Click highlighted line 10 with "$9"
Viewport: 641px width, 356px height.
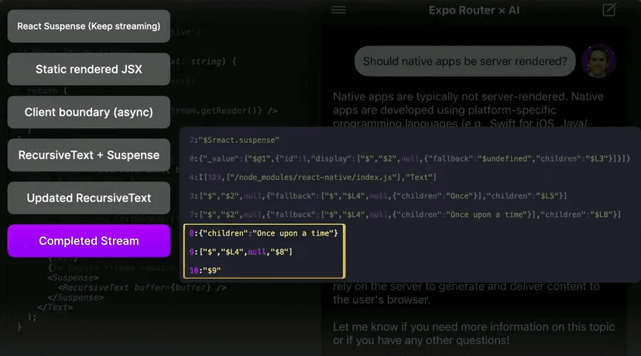click(205, 270)
